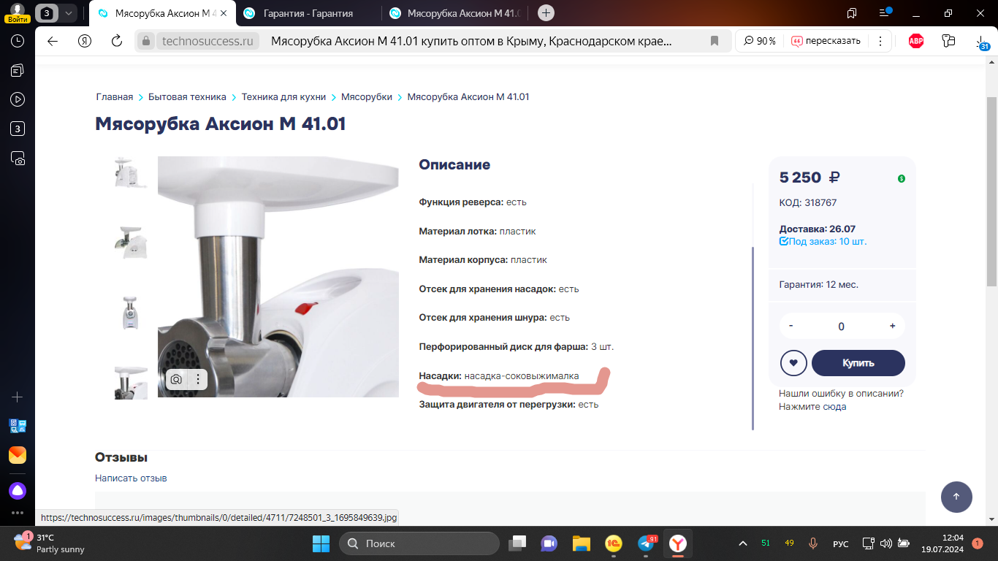Expand tab group dropdown arrow

coord(68,13)
